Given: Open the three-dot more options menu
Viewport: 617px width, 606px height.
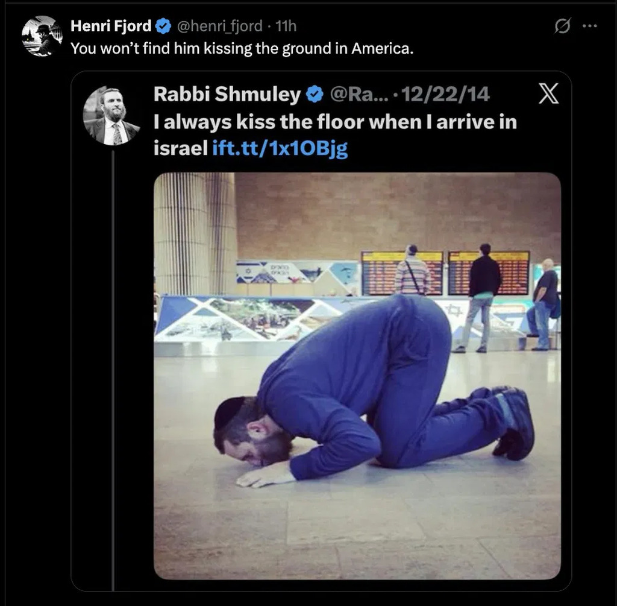Looking at the screenshot, I should coord(589,27).
